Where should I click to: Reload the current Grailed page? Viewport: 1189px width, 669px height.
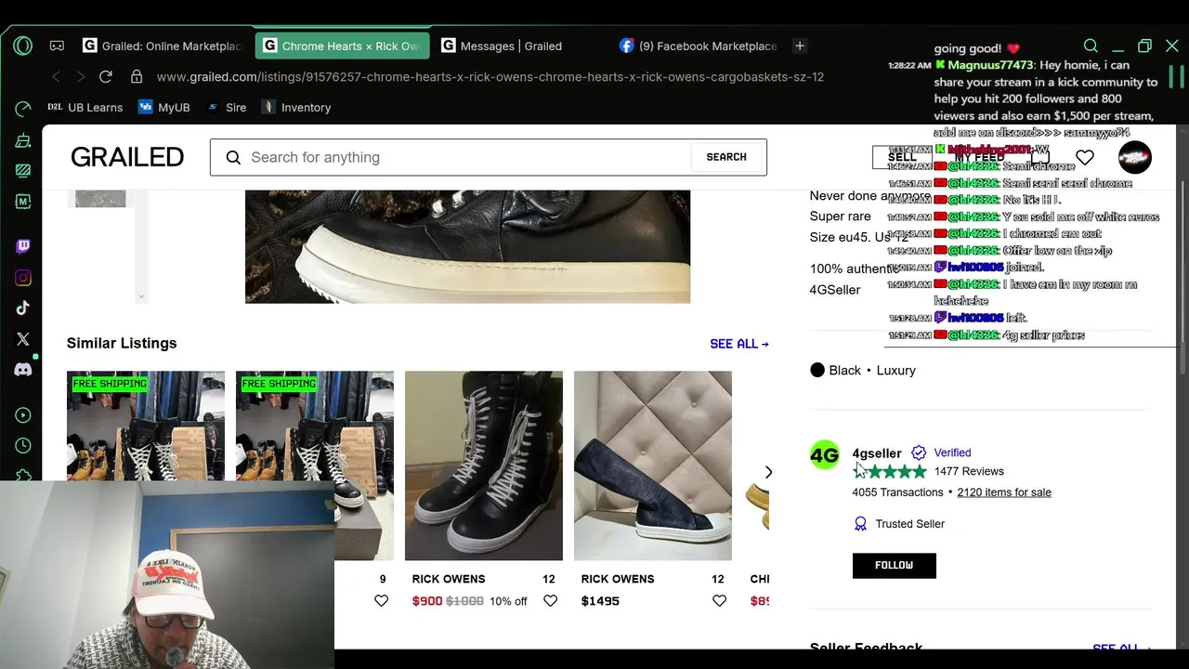[106, 77]
